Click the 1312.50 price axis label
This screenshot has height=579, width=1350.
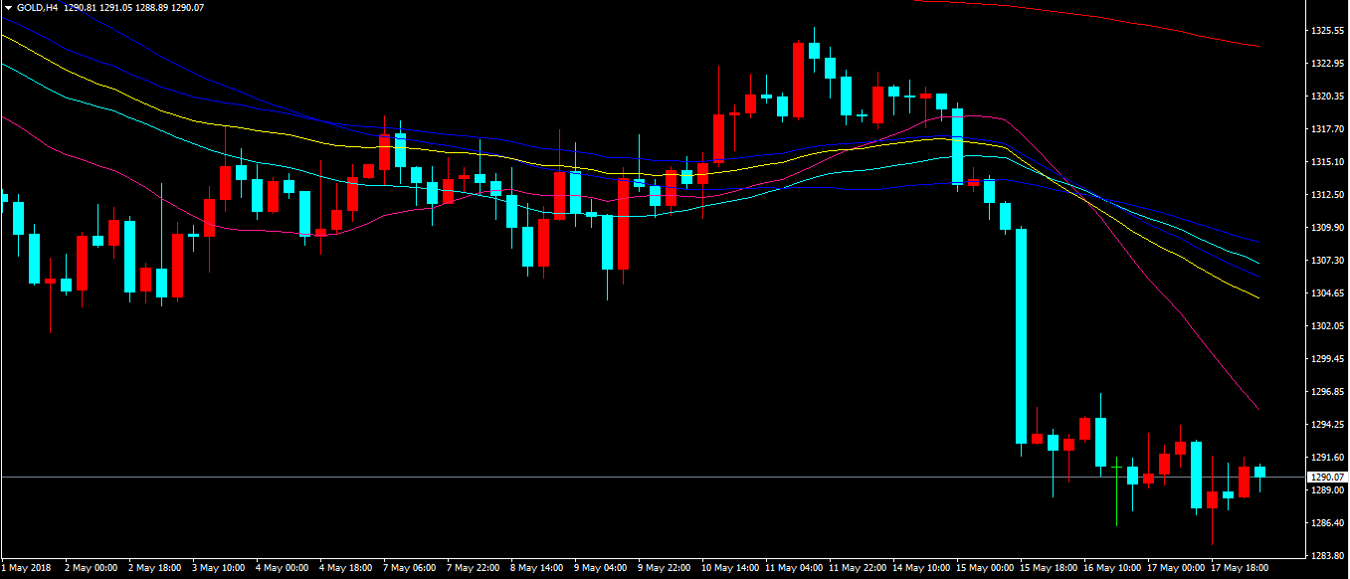[x=1327, y=195]
